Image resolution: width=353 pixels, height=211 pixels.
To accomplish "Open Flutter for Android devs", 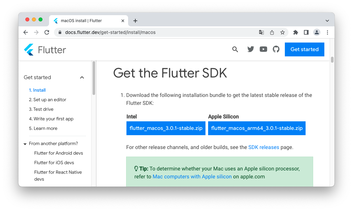I will tap(59, 153).
